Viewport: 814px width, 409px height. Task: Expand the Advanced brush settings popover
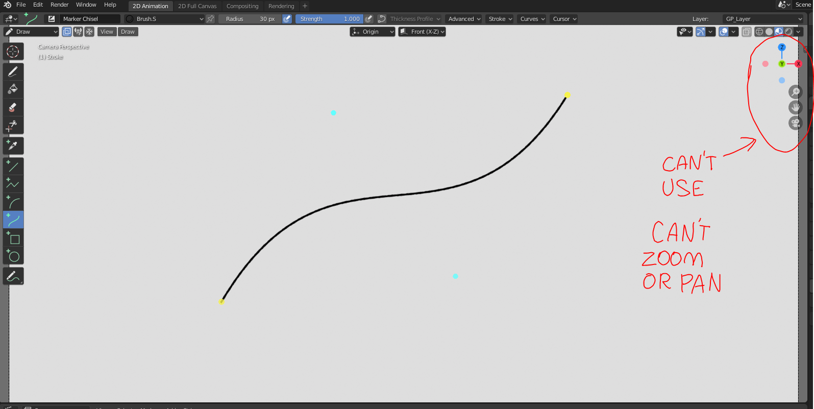[x=464, y=19]
